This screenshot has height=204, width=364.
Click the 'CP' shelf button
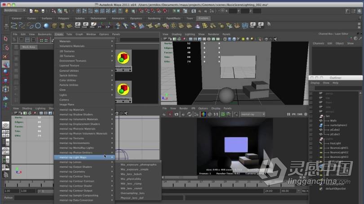pyautogui.click(x=108, y=26)
